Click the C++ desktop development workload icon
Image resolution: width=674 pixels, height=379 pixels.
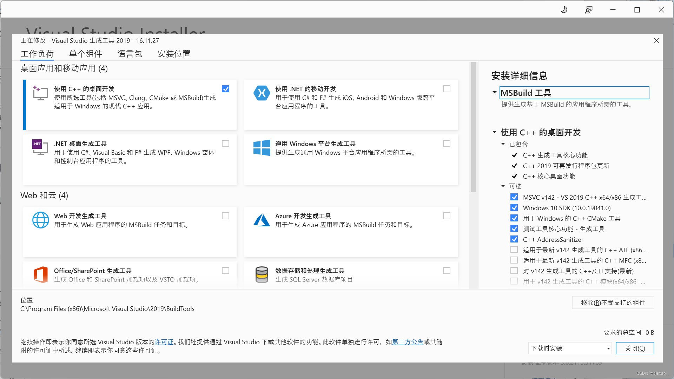40,93
